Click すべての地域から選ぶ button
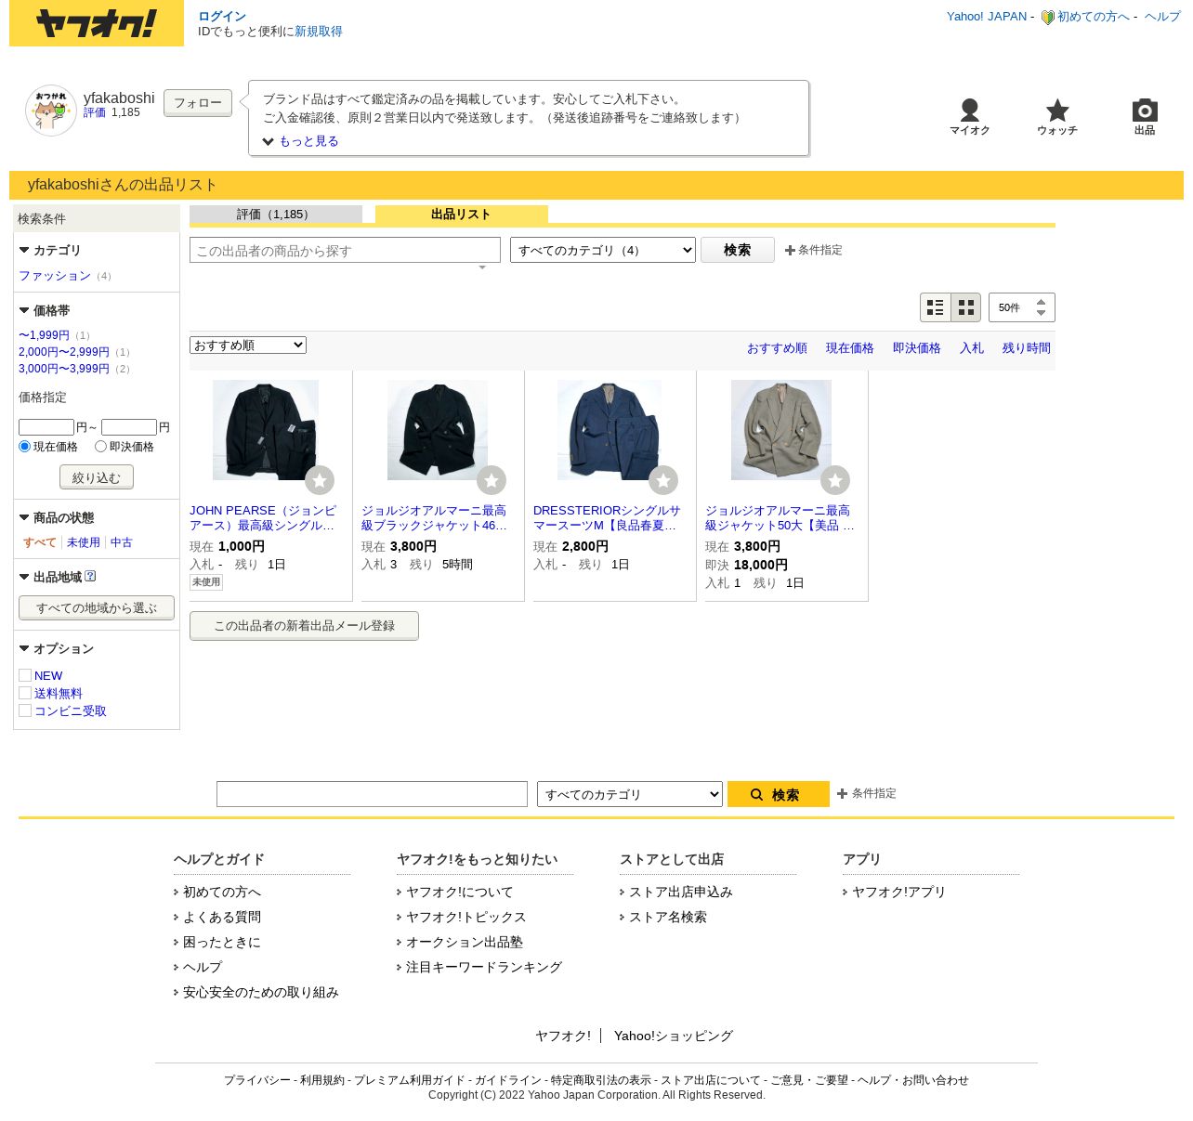This screenshot has width=1193, height=1121. point(97,608)
